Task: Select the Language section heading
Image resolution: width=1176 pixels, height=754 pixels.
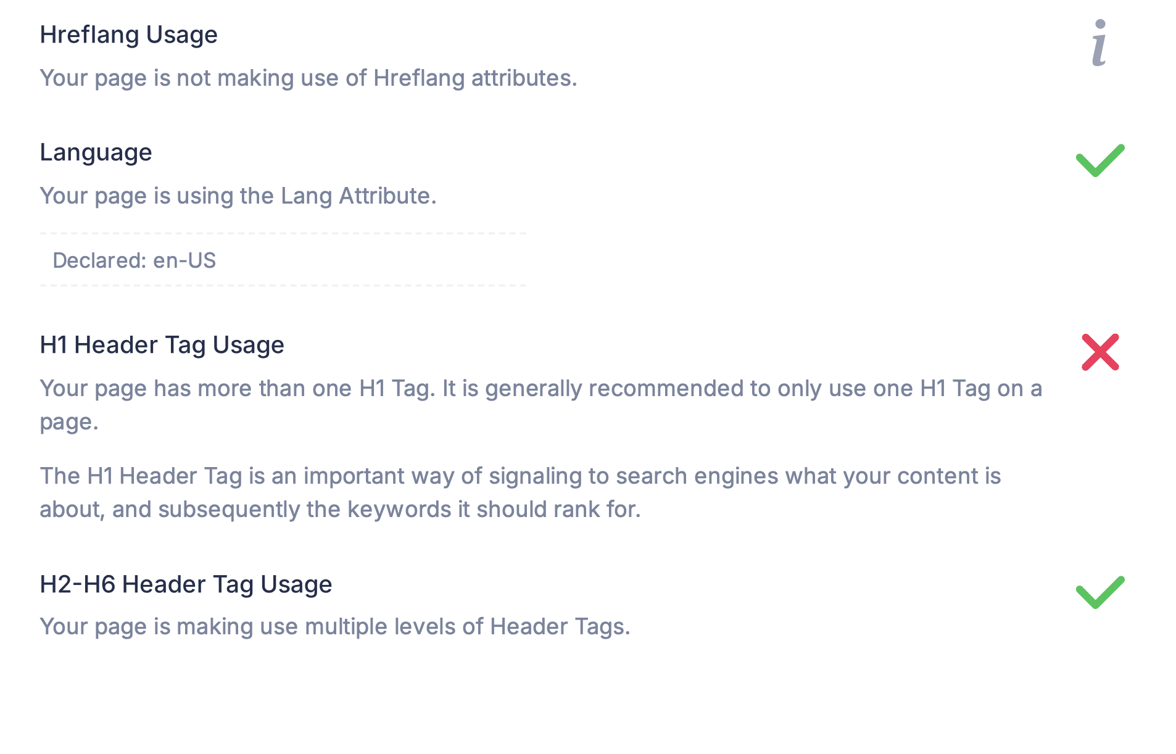Action: (x=96, y=152)
